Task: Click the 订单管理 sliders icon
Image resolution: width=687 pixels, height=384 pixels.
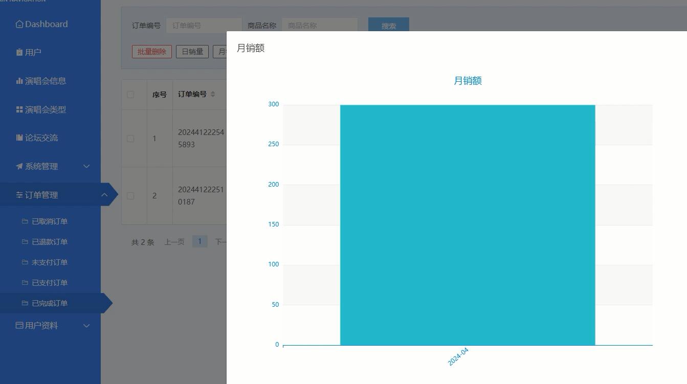Action: coord(19,195)
